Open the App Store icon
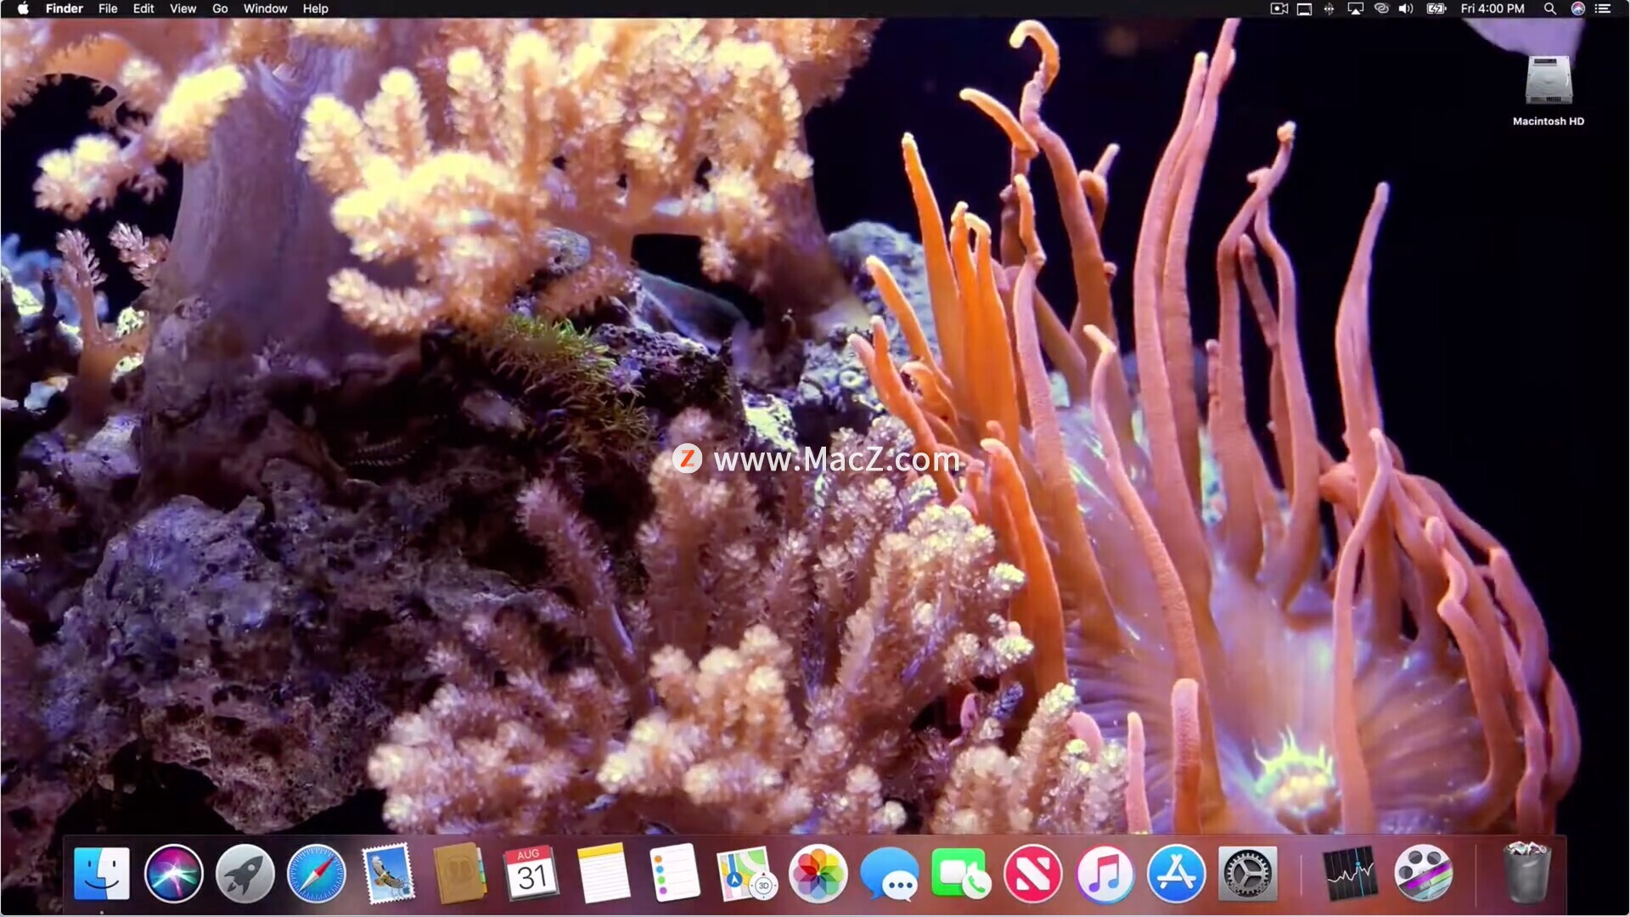The height and width of the screenshot is (917, 1630). (x=1176, y=874)
